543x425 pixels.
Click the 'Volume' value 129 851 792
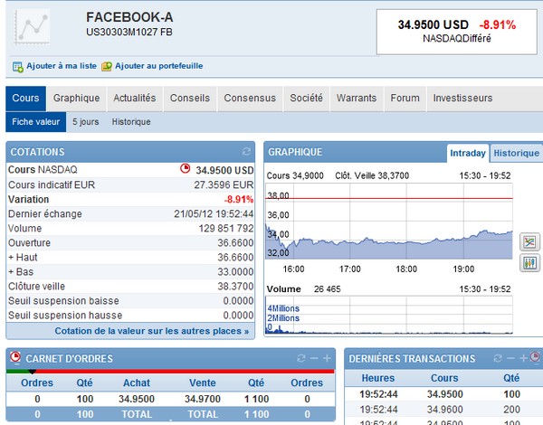pos(226,229)
